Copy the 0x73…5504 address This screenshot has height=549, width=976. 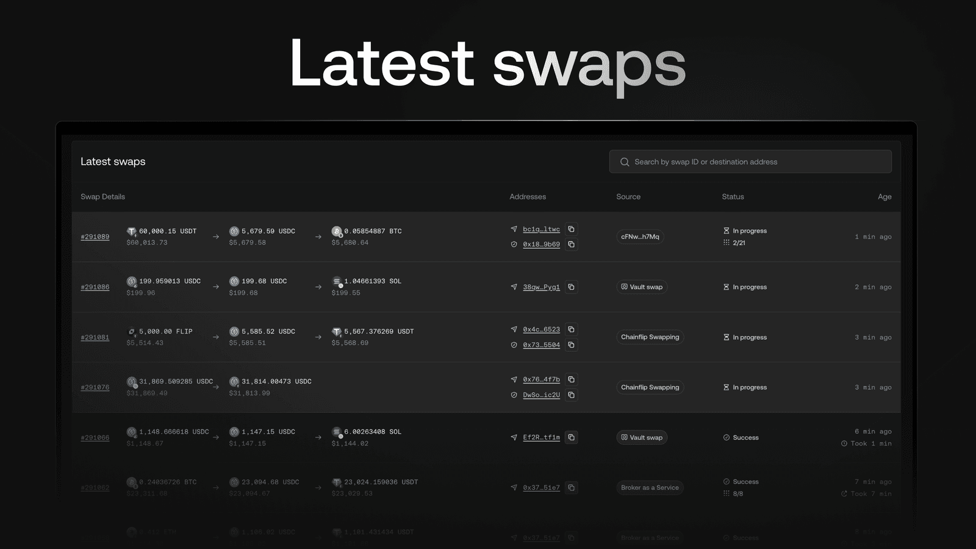click(x=571, y=345)
